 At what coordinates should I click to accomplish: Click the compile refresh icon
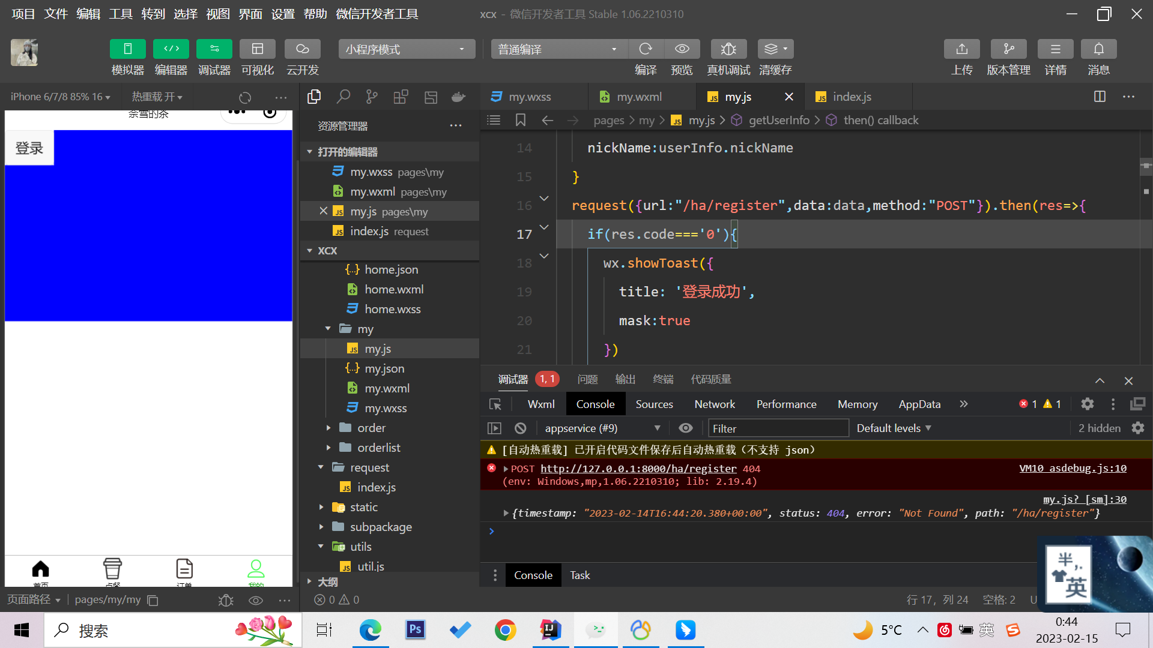[646, 49]
